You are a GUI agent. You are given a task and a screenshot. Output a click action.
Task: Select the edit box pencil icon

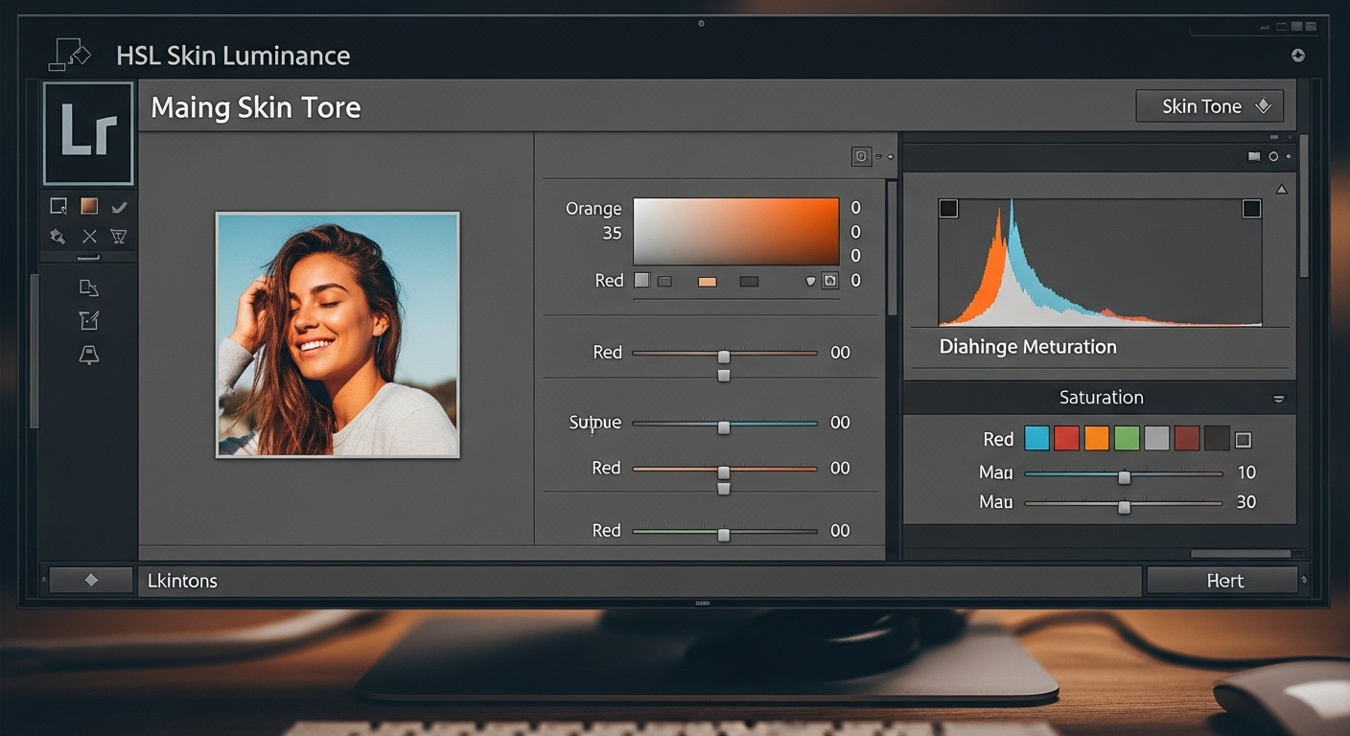click(89, 320)
